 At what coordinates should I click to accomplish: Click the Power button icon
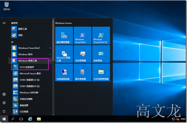[x=4, y=111]
